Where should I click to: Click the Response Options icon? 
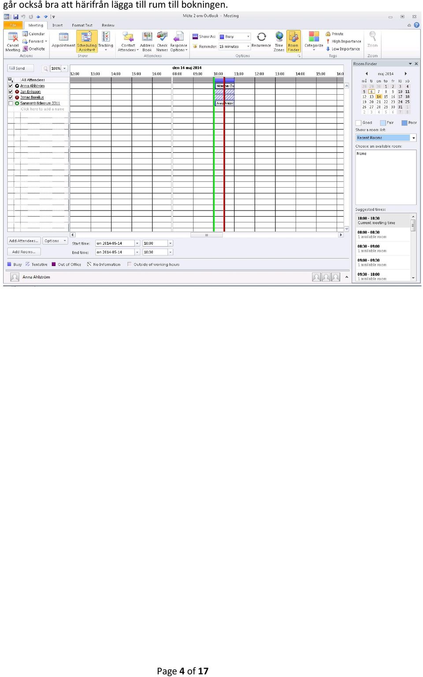click(179, 37)
